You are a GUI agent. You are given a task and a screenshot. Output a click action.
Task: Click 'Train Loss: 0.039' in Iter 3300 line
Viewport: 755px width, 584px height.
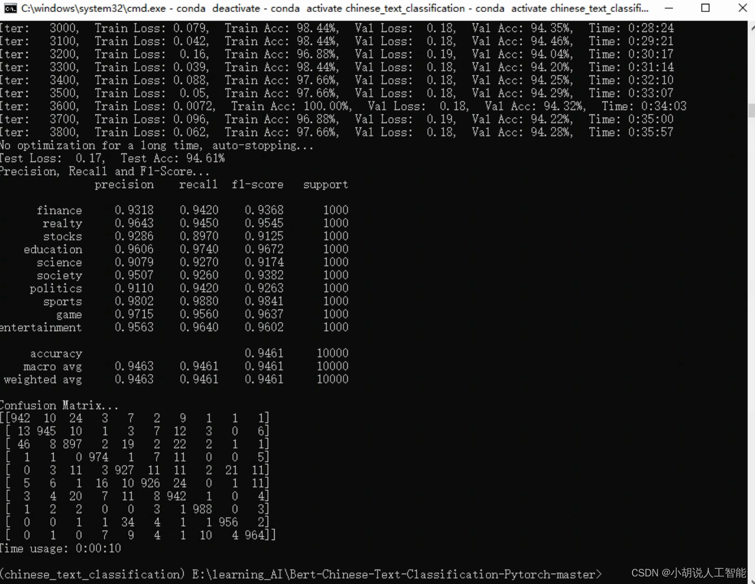(x=151, y=67)
